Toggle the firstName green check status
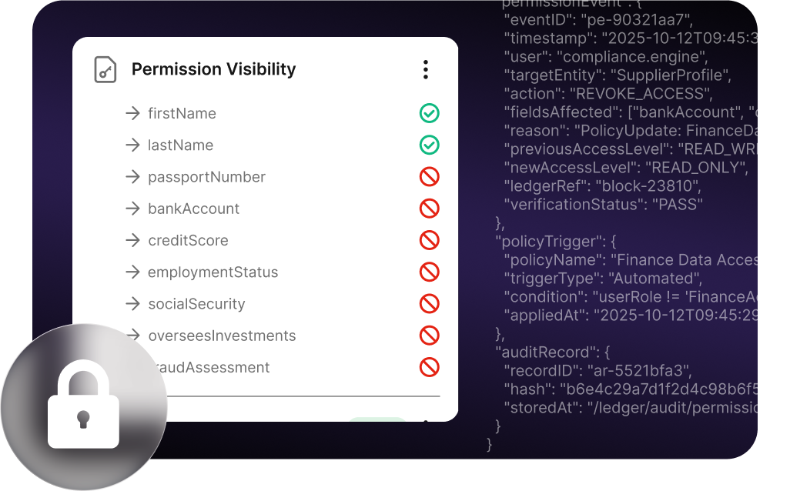 pos(429,113)
